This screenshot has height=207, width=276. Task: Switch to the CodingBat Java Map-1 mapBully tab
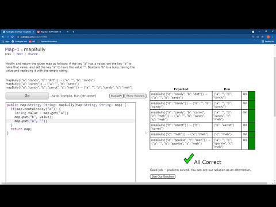click(18, 32)
